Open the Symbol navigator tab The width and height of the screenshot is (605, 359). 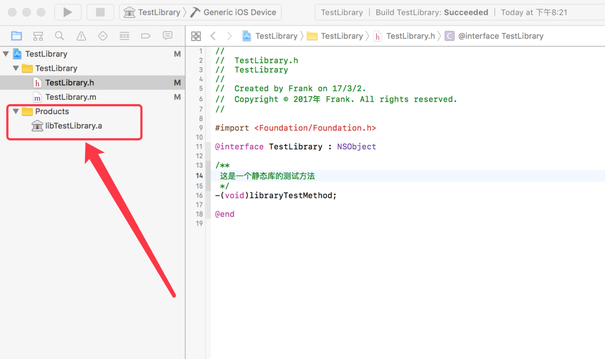[x=38, y=36]
